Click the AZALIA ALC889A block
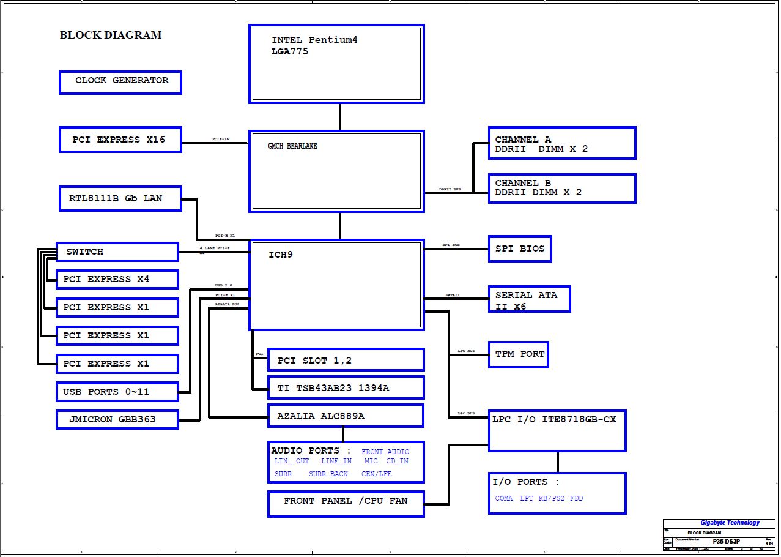 click(x=346, y=416)
